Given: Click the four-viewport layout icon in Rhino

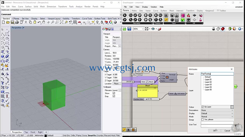Looking at the screenshot, I should pyautogui.click(x=75, y=22).
